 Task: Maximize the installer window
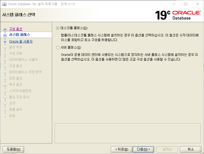pyautogui.click(x=186, y=4)
